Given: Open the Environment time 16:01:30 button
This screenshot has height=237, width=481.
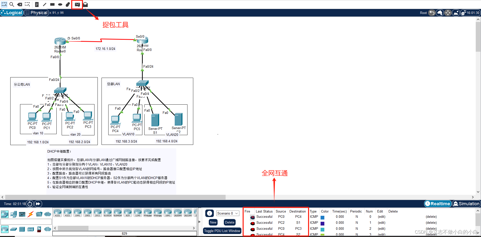Looking at the screenshot, I should pos(470,13).
